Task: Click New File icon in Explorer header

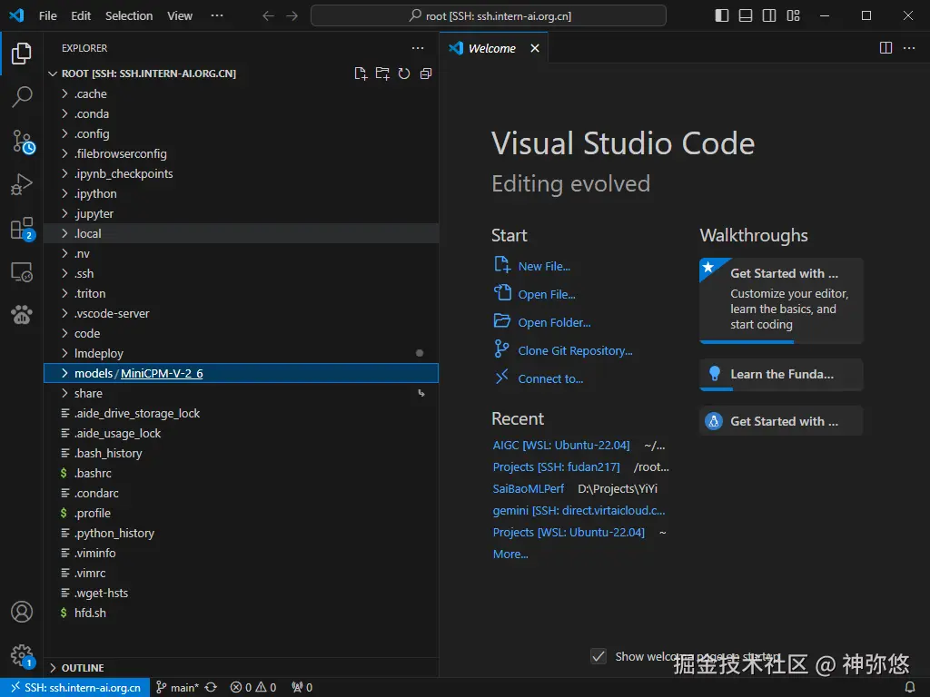Action: click(x=361, y=74)
